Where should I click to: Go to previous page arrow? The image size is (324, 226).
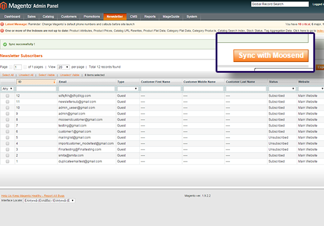(x=11, y=67)
